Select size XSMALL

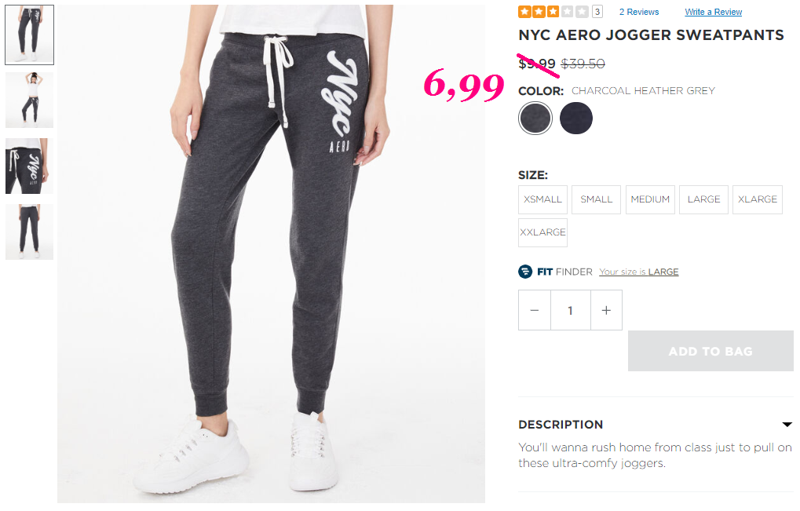542,199
